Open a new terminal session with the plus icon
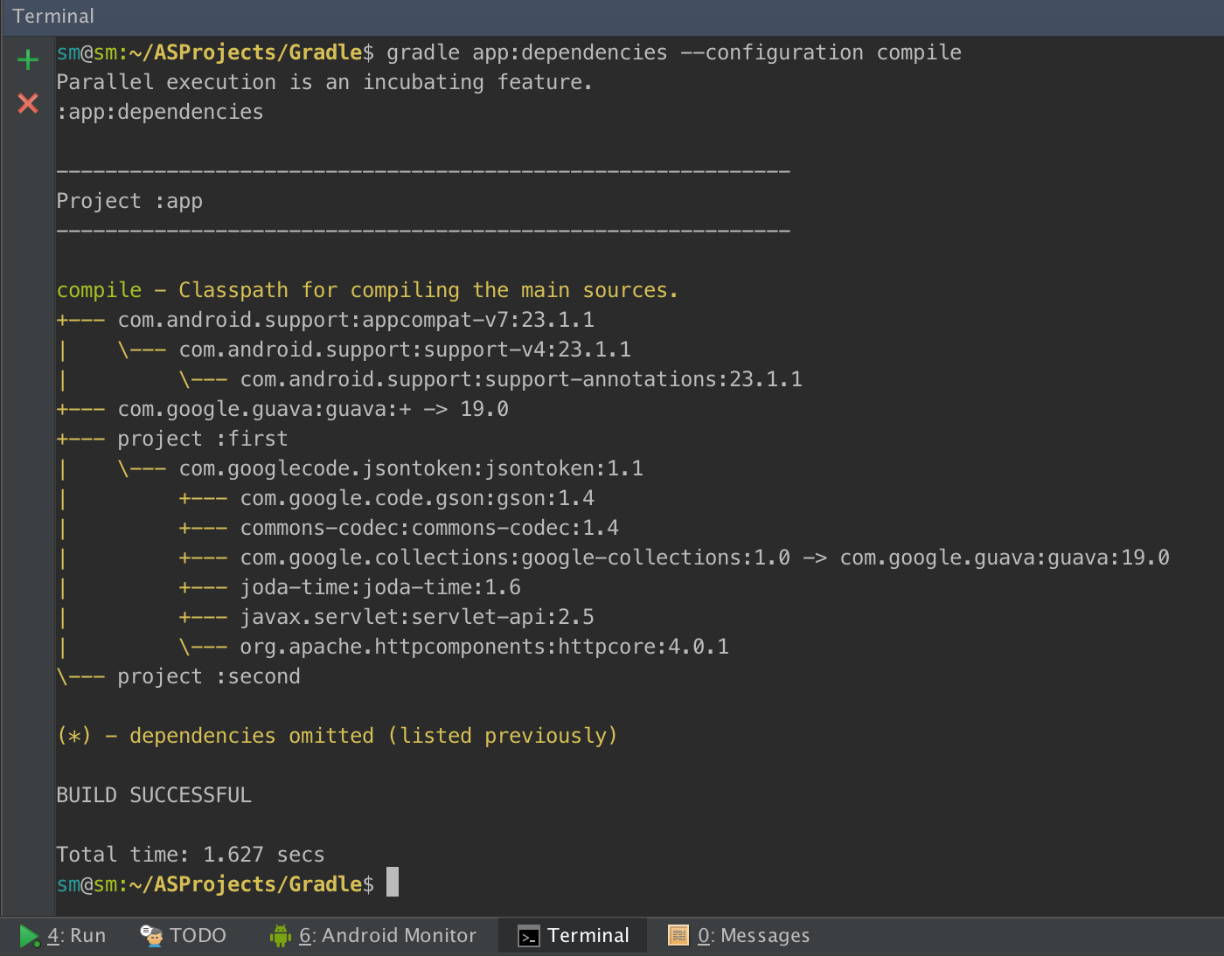1224x956 pixels. [x=28, y=59]
